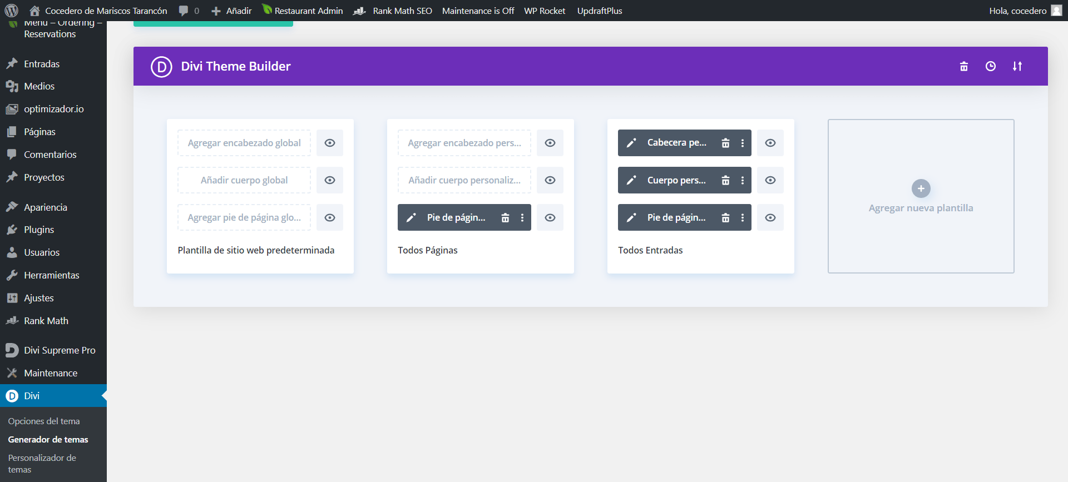Open UpdraftPlus in admin bar
Screen dimensions: 1068x482
[600, 11]
